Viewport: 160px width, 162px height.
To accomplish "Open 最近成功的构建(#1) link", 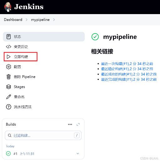I will tap(129, 74).
